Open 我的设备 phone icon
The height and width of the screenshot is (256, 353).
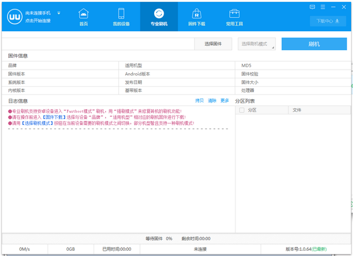point(121,14)
